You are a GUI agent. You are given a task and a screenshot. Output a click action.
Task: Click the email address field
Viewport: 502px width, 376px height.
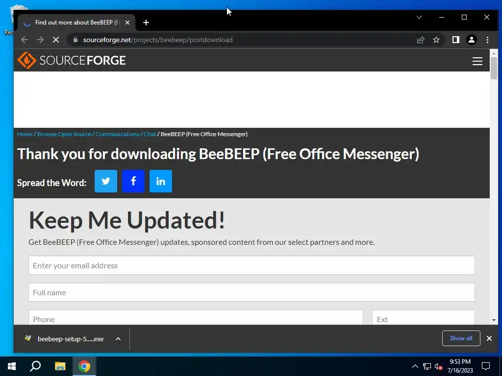click(251, 265)
